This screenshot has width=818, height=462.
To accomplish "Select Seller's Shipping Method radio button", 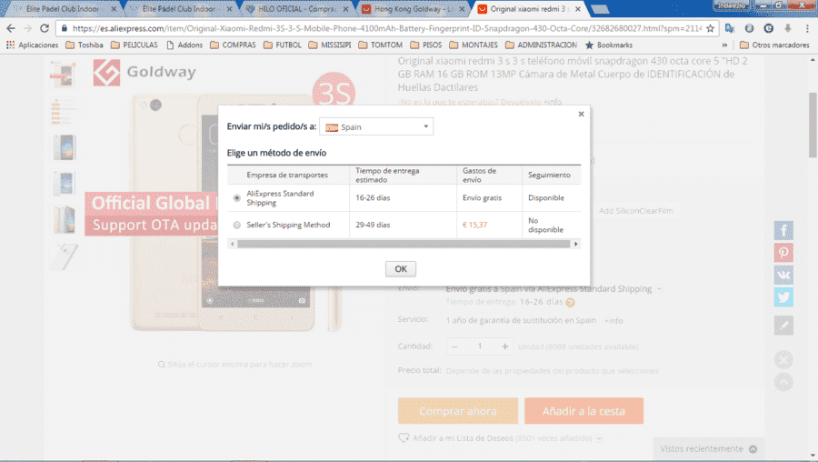I will point(237,225).
